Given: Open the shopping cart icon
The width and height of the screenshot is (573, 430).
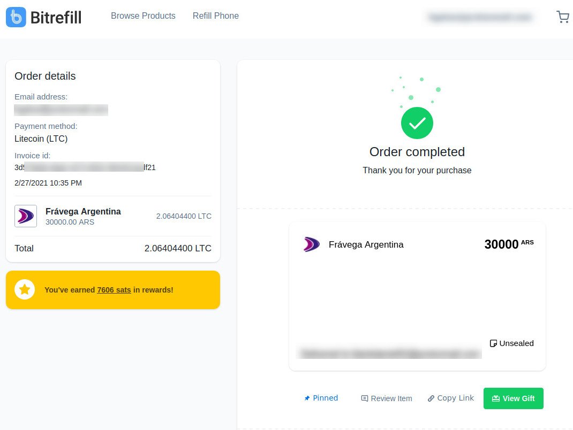Looking at the screenshot, I should click(563, 17).
